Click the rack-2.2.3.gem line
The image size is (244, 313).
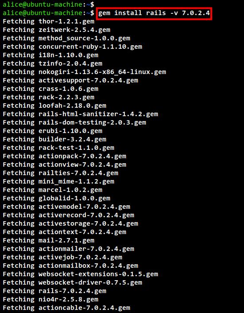click(48, 97)
